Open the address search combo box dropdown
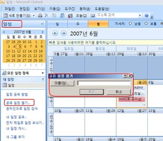The height and width of the screenshot is (141, 163). click(140, 15)
